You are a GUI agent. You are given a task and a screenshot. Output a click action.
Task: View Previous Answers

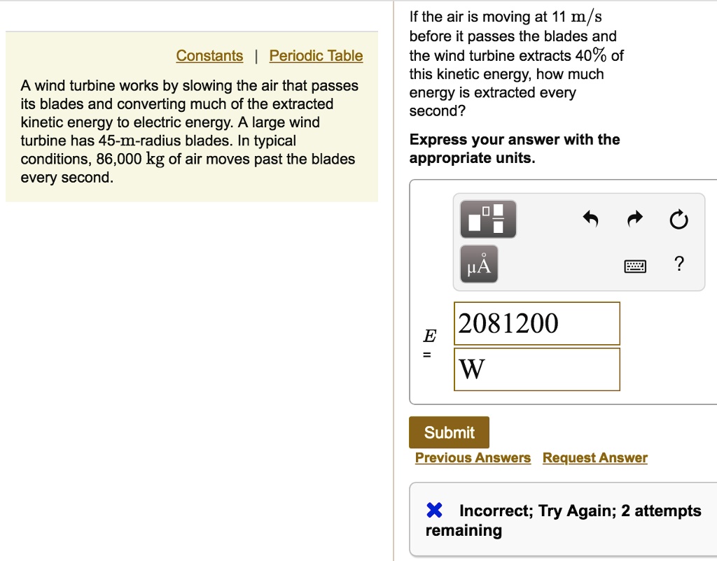[x=473, y=457]
